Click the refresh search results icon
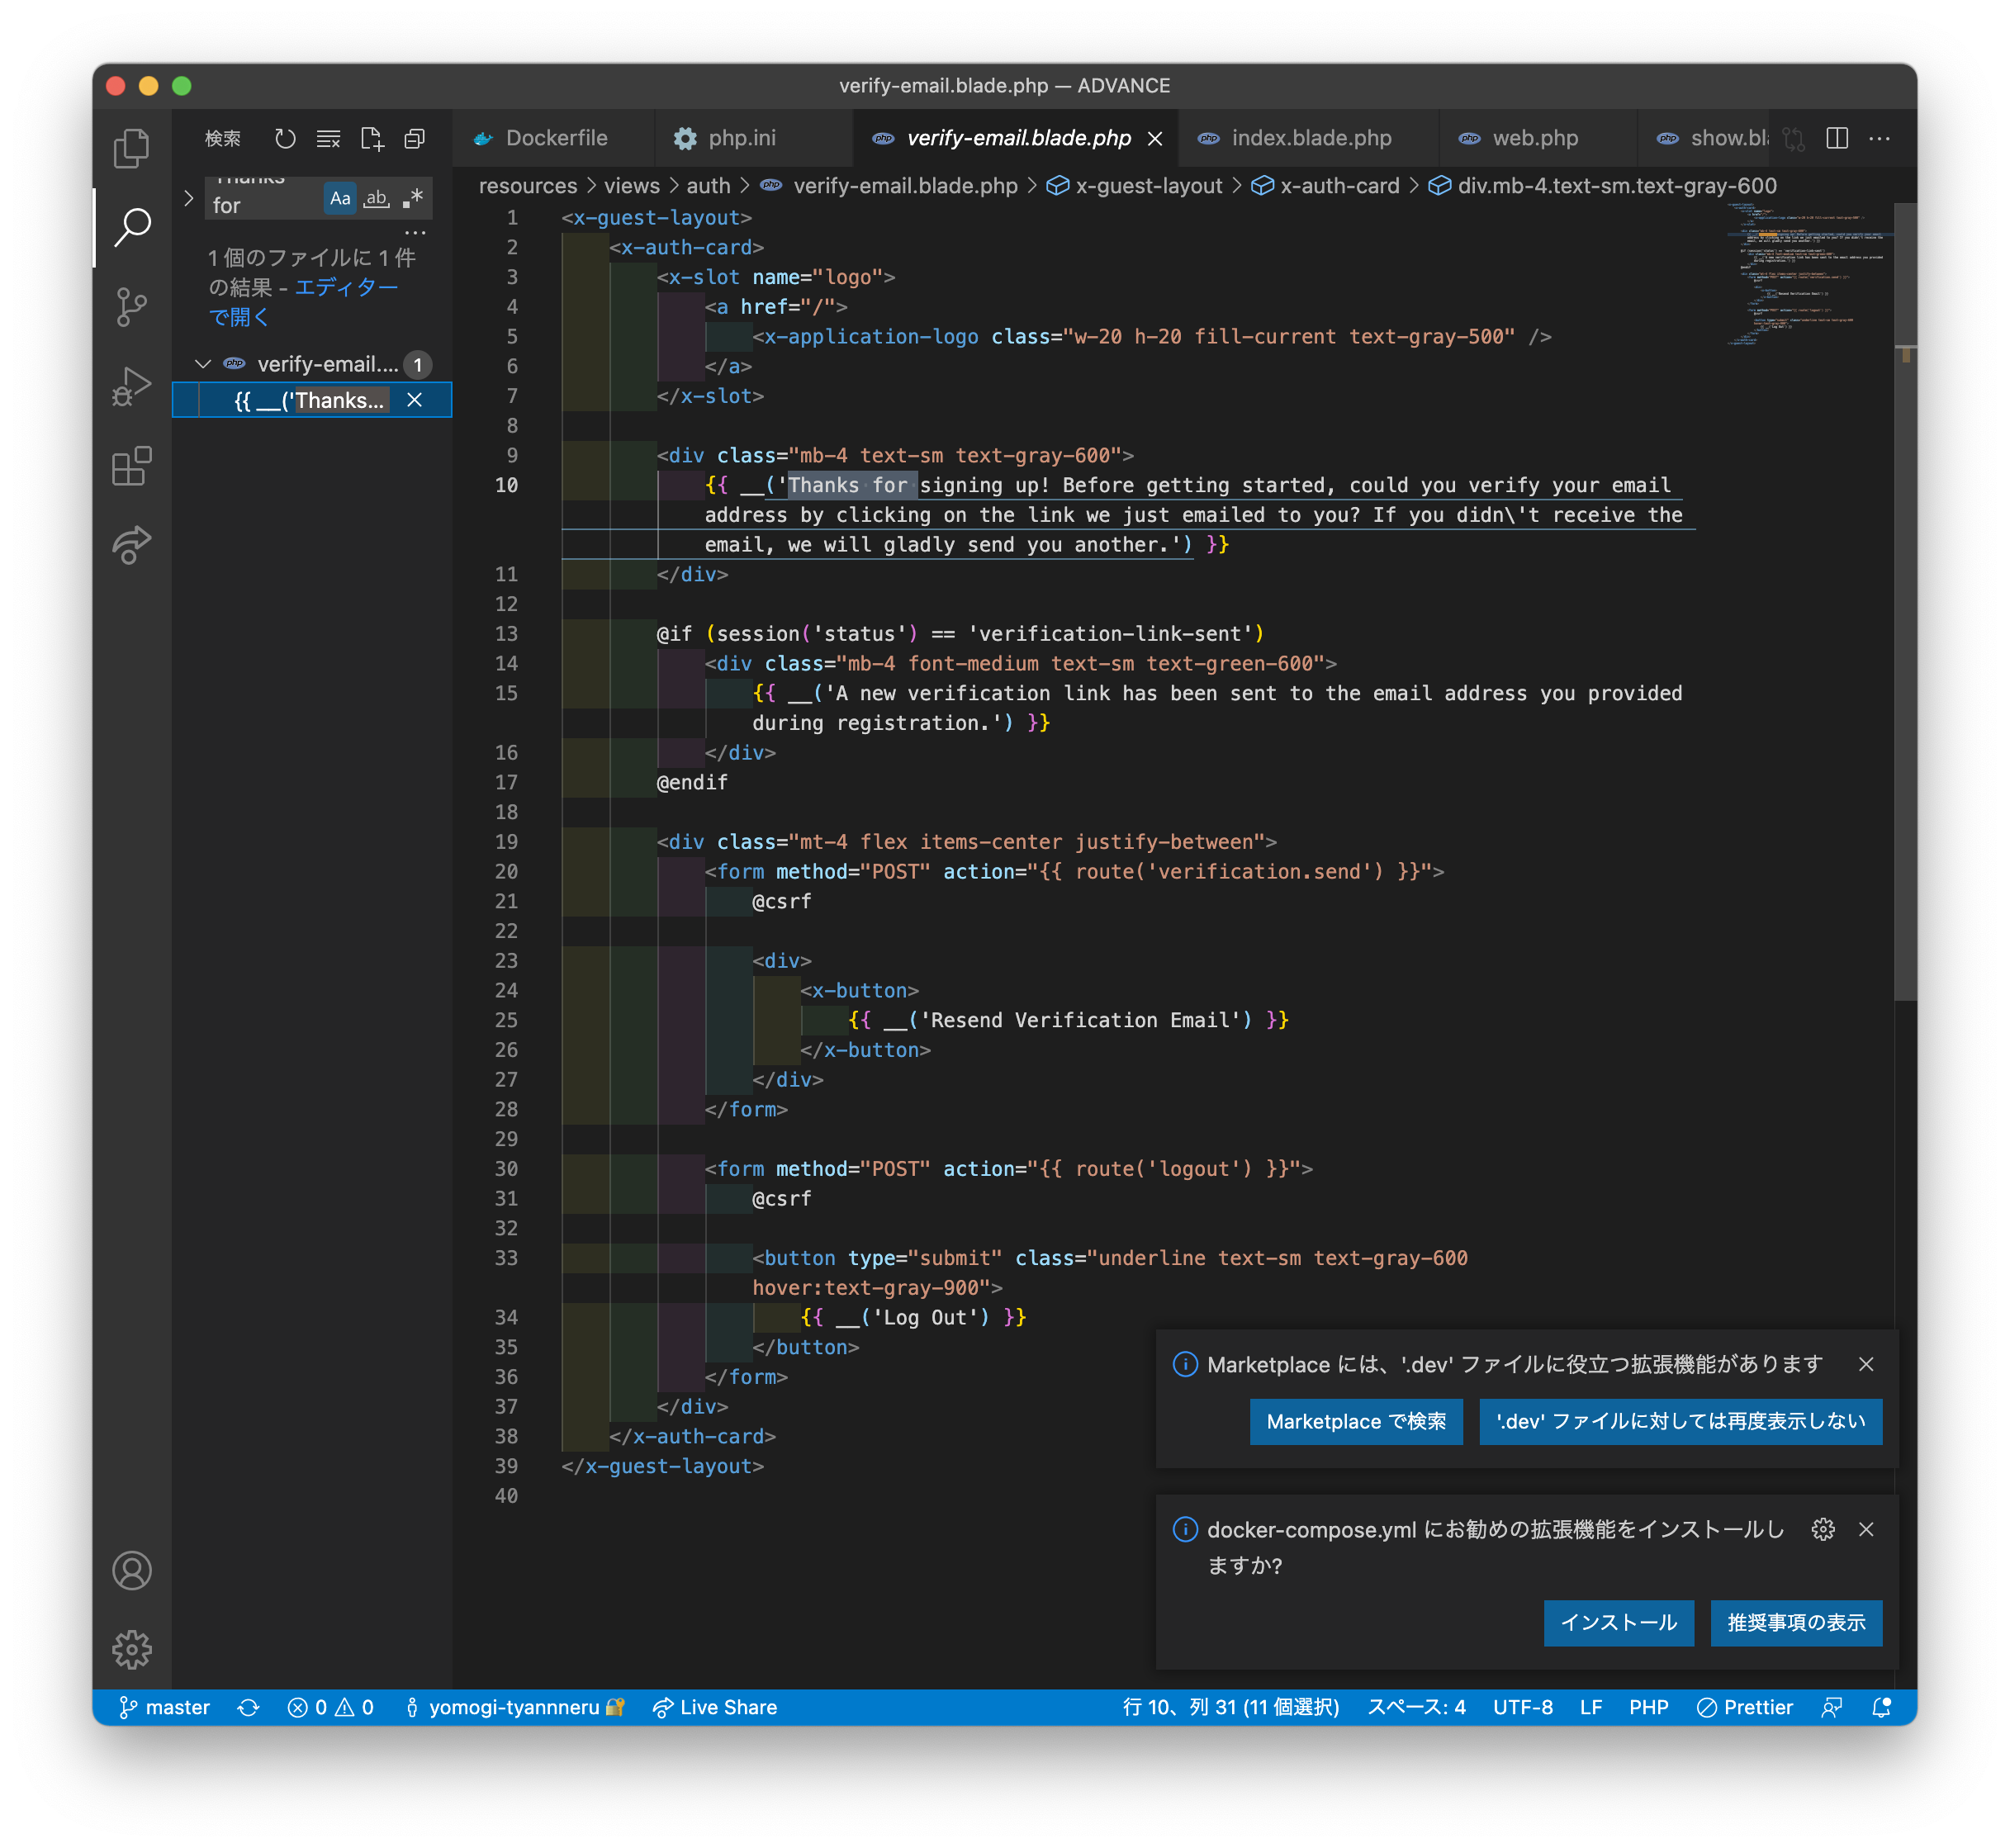 click(286, 139)
